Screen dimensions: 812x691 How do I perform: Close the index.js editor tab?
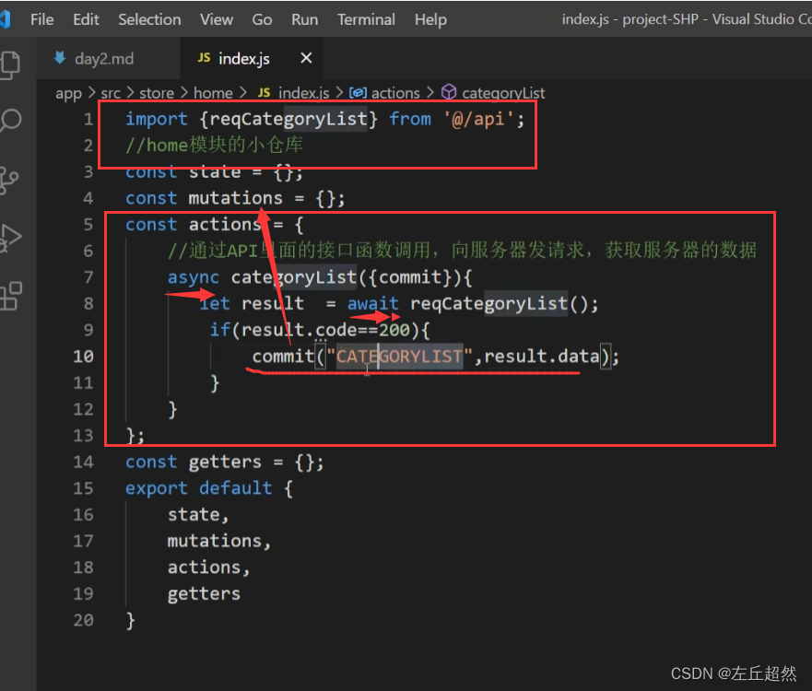click(306, 58)
